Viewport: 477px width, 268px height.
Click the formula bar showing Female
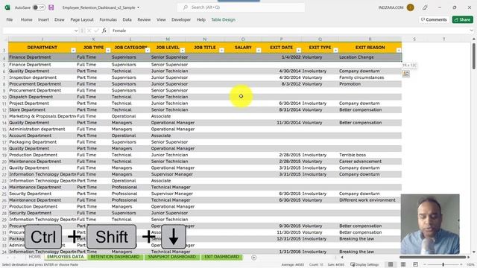coord(289,31)
